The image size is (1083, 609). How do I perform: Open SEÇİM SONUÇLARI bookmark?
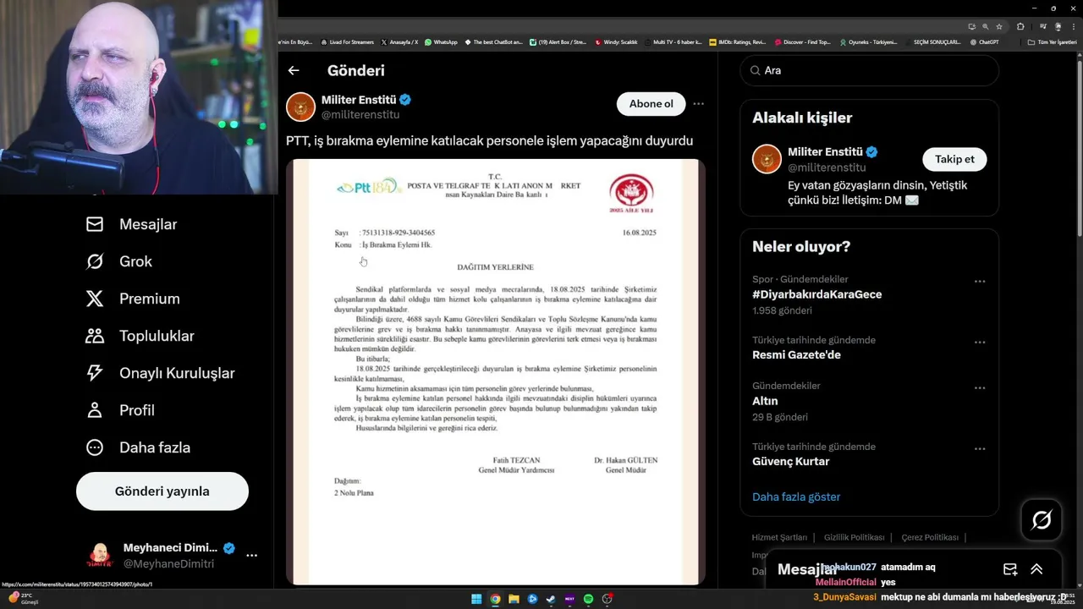pyautogui.click(x=932, y=42)
